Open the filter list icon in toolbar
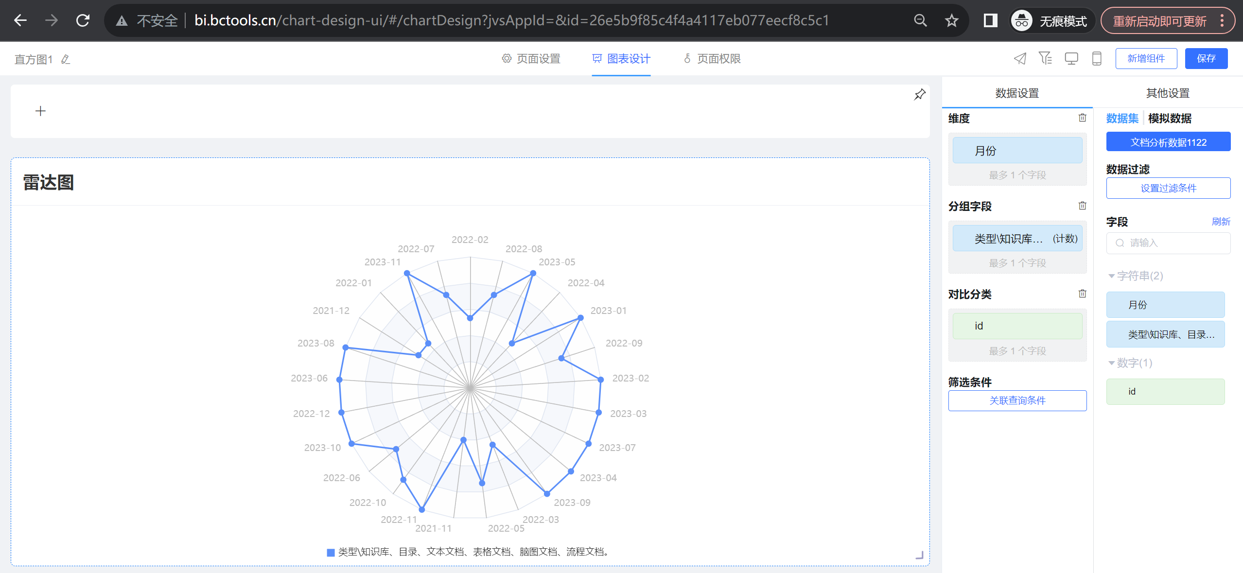 tap(1045, 59)
